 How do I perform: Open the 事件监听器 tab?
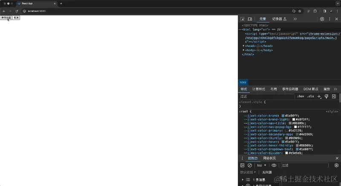[290, 89]
